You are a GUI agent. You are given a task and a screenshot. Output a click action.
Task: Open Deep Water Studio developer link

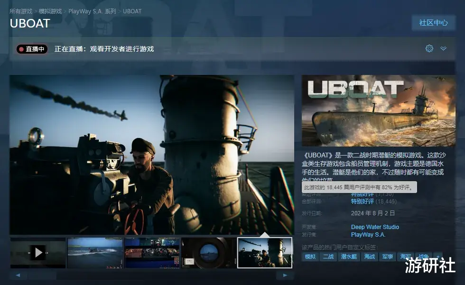[x=375, y=227]
